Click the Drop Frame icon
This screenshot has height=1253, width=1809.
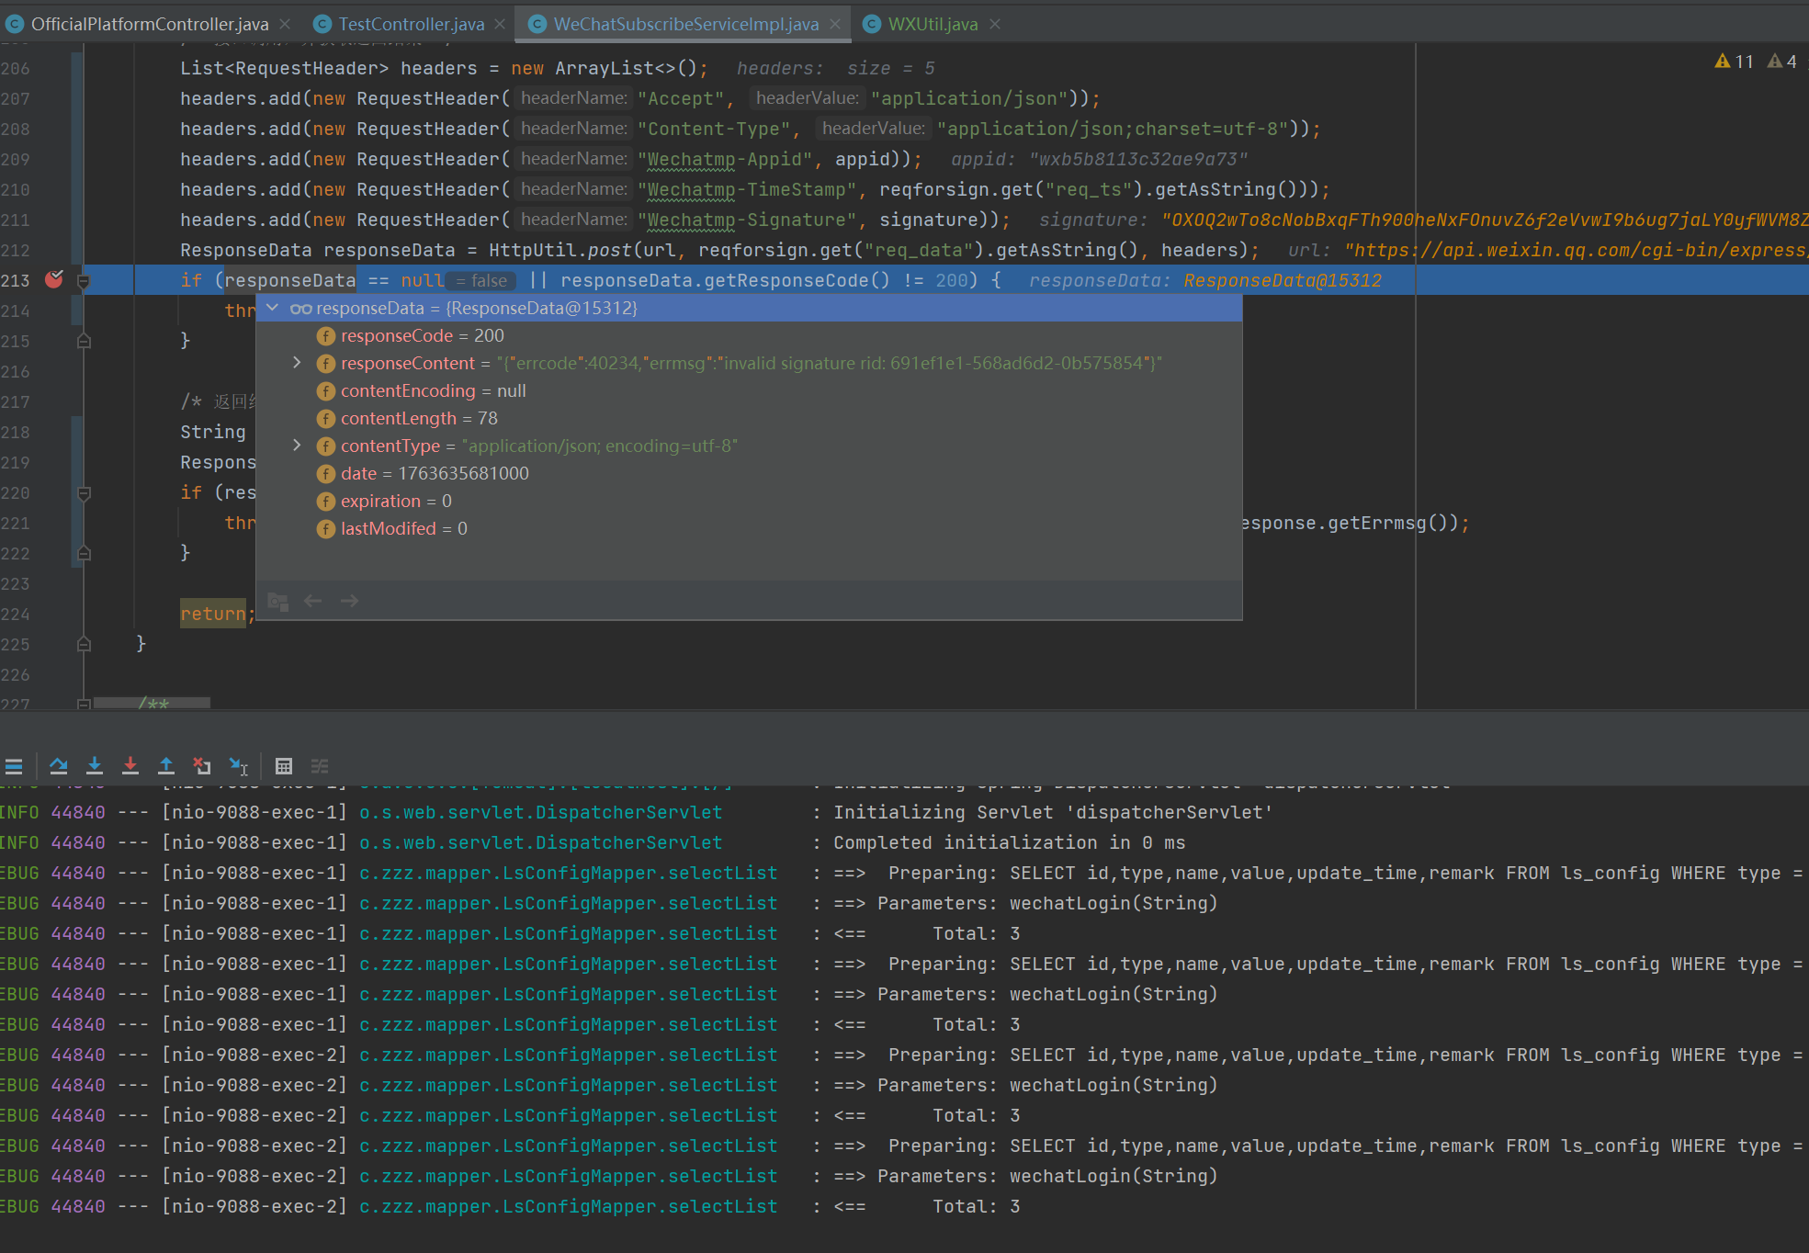[202, 765]
